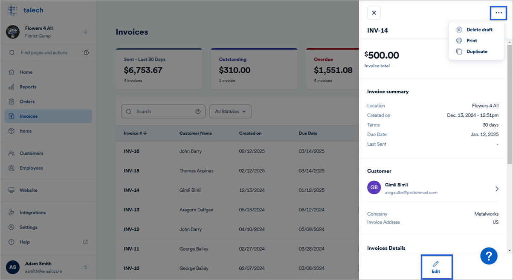
Task: Go to Home in the sidebar
Action: click(x=48, y=72)
